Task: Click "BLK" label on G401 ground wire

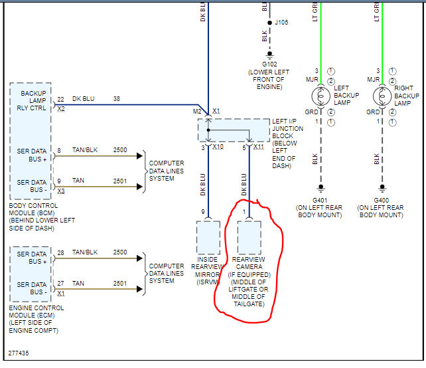Action: [x=315, y=159]
